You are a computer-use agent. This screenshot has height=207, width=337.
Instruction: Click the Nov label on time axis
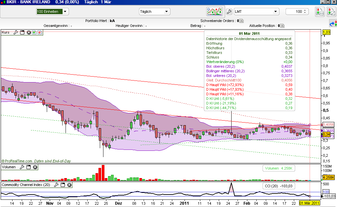50,203
